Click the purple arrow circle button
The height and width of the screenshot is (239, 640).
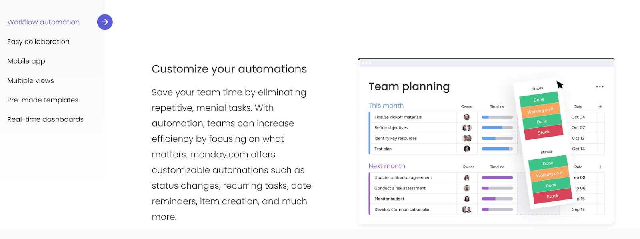tap(105, 22)
